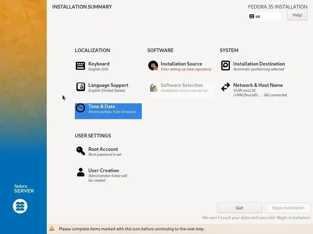Open Installation Destination label

pyautogui.click(x=259, y=64)
